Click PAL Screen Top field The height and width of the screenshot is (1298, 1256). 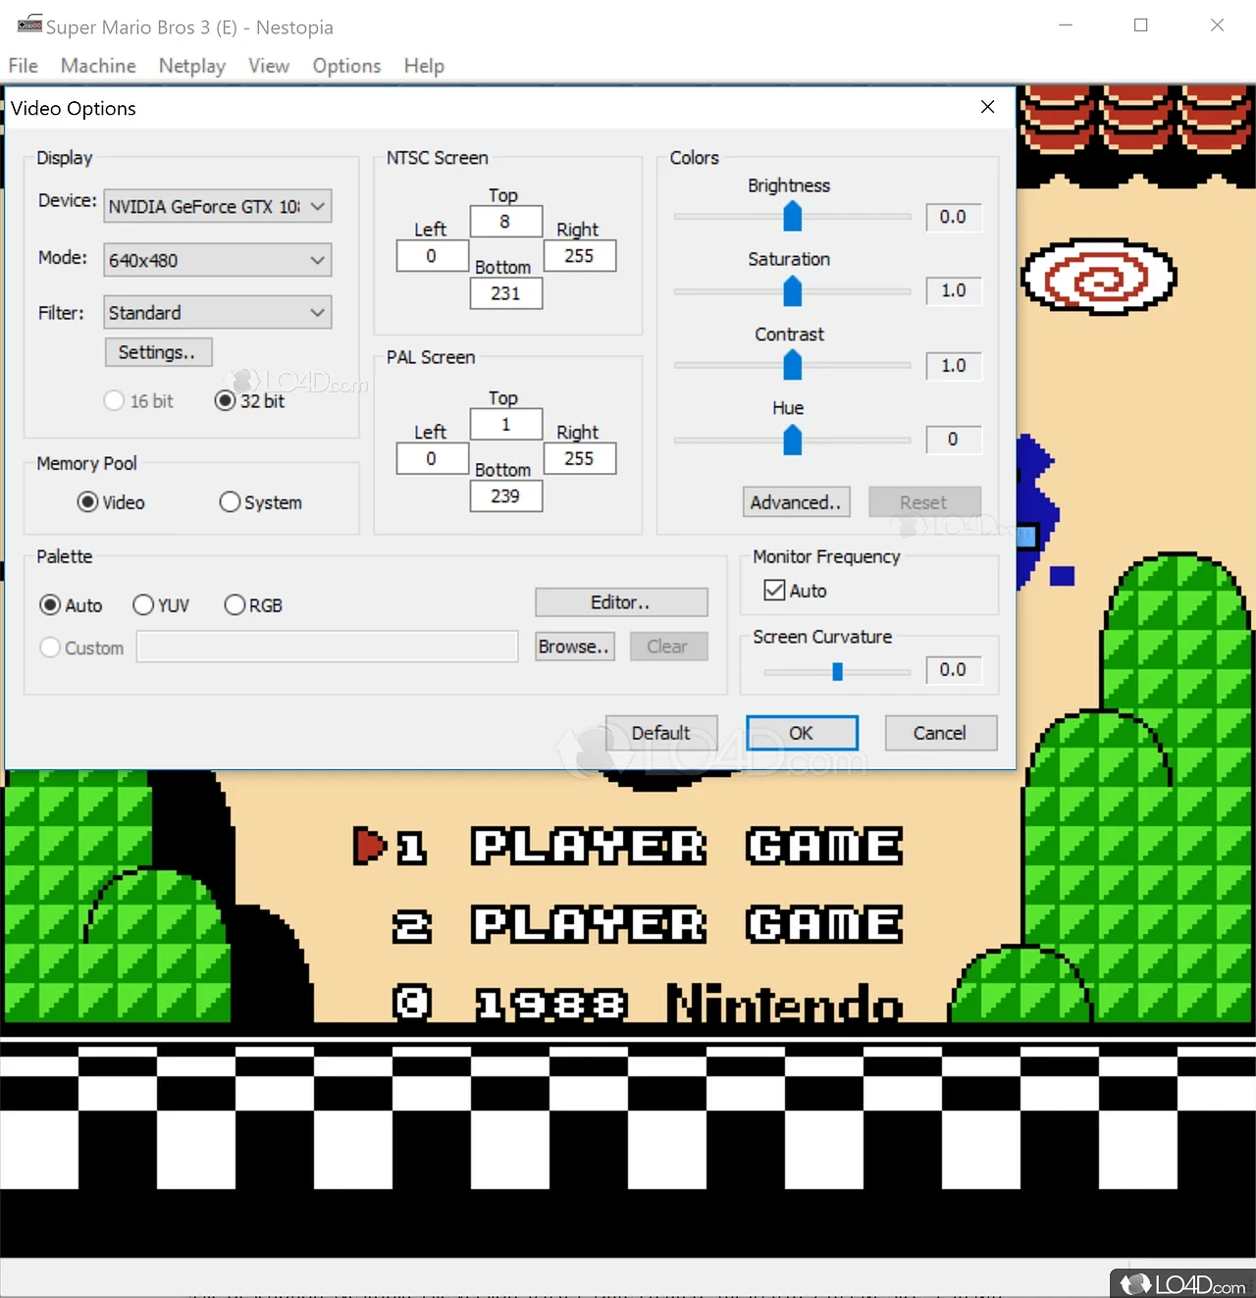pos(505,425)
